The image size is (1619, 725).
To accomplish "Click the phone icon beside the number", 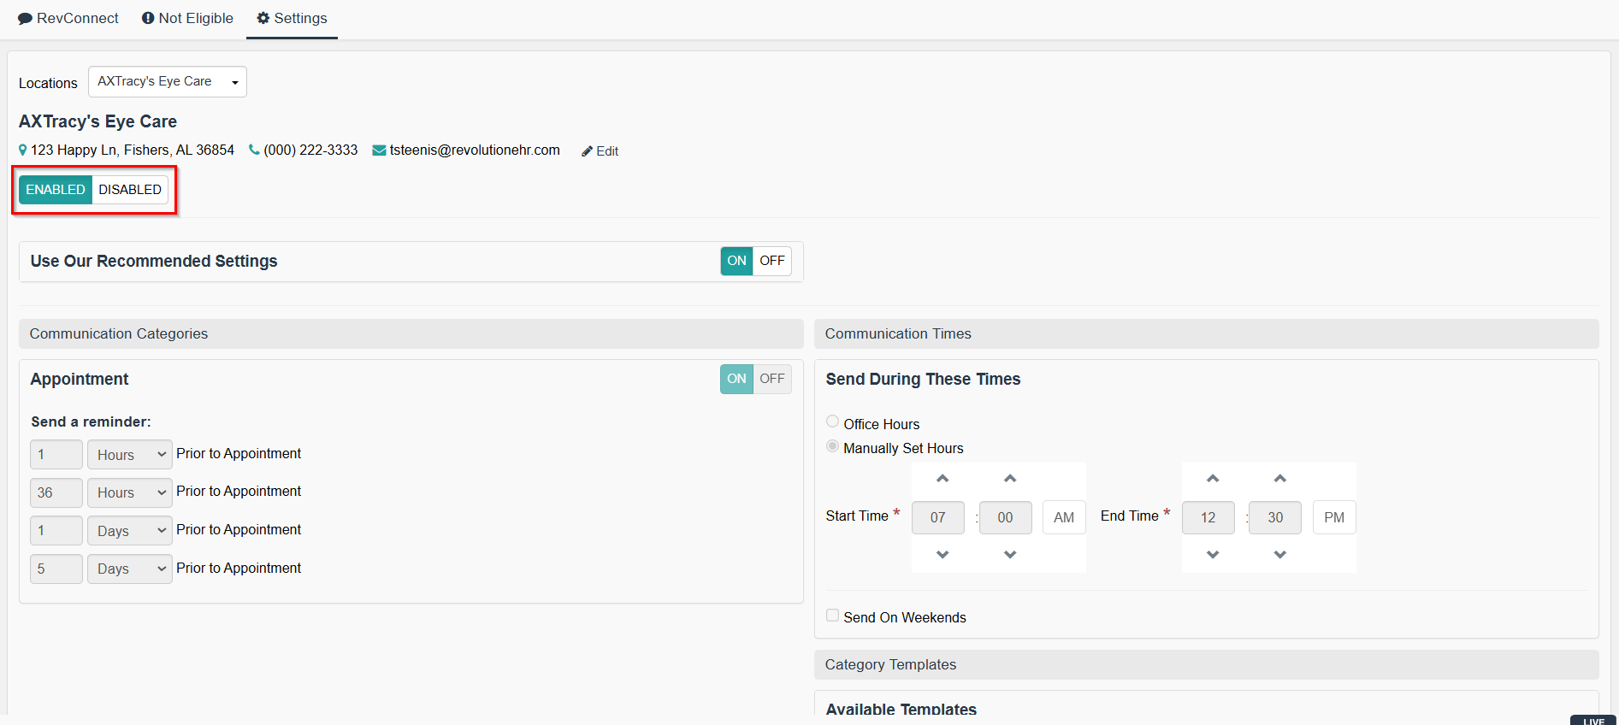I will 254,150.
